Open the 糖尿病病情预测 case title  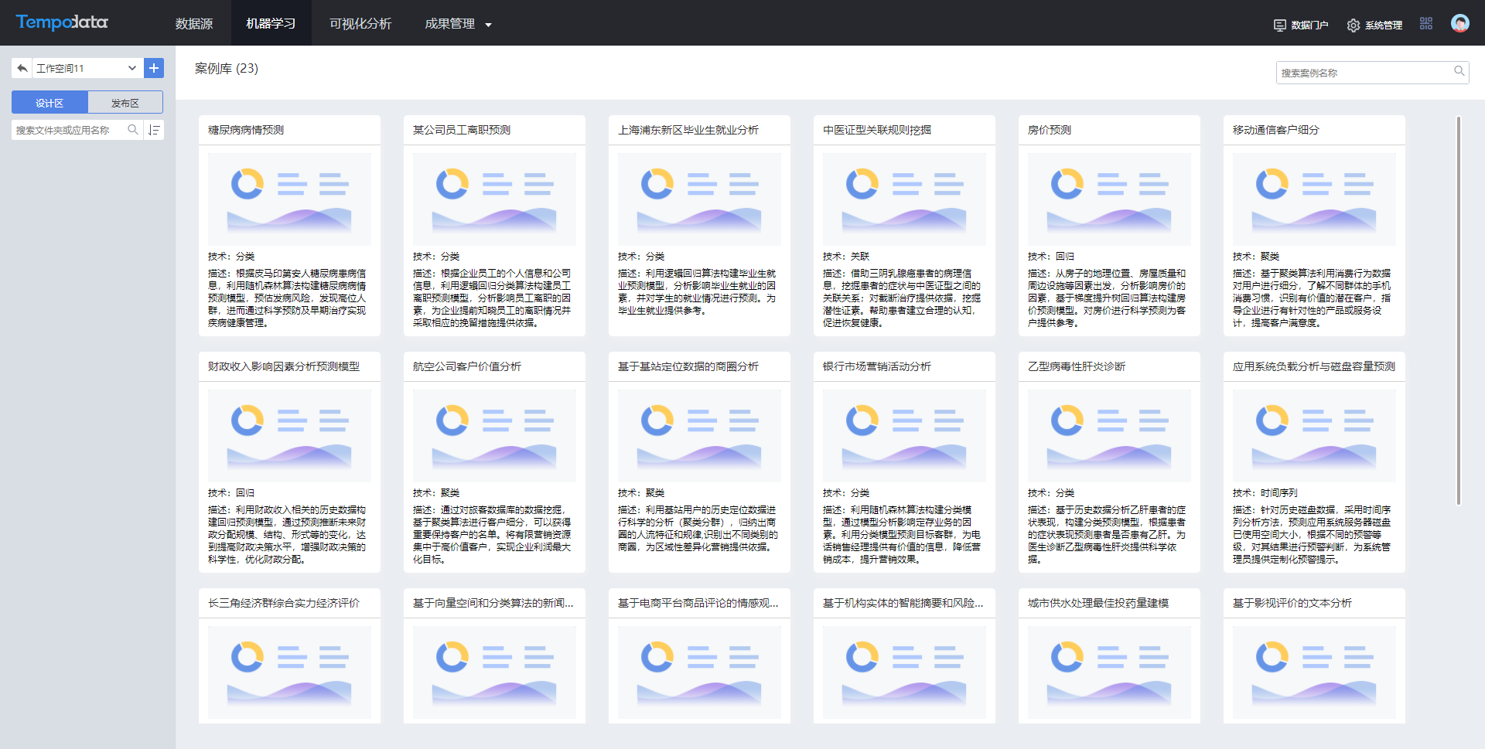[246, 130]
